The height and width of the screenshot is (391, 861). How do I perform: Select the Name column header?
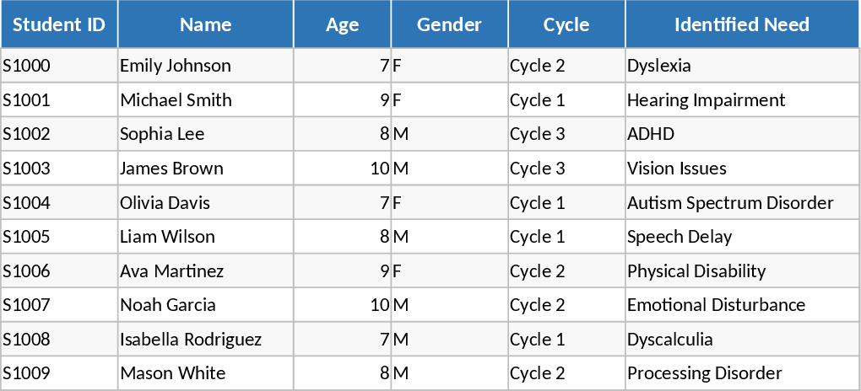point(206,24)
